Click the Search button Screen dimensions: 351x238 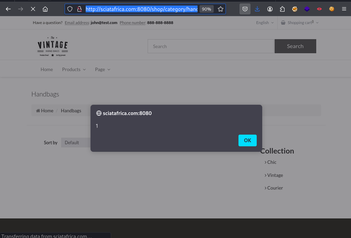295,46
